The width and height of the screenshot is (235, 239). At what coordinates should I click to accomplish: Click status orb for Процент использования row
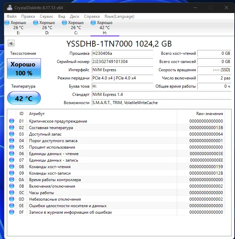pyautogui.click(x=12, y=147)
